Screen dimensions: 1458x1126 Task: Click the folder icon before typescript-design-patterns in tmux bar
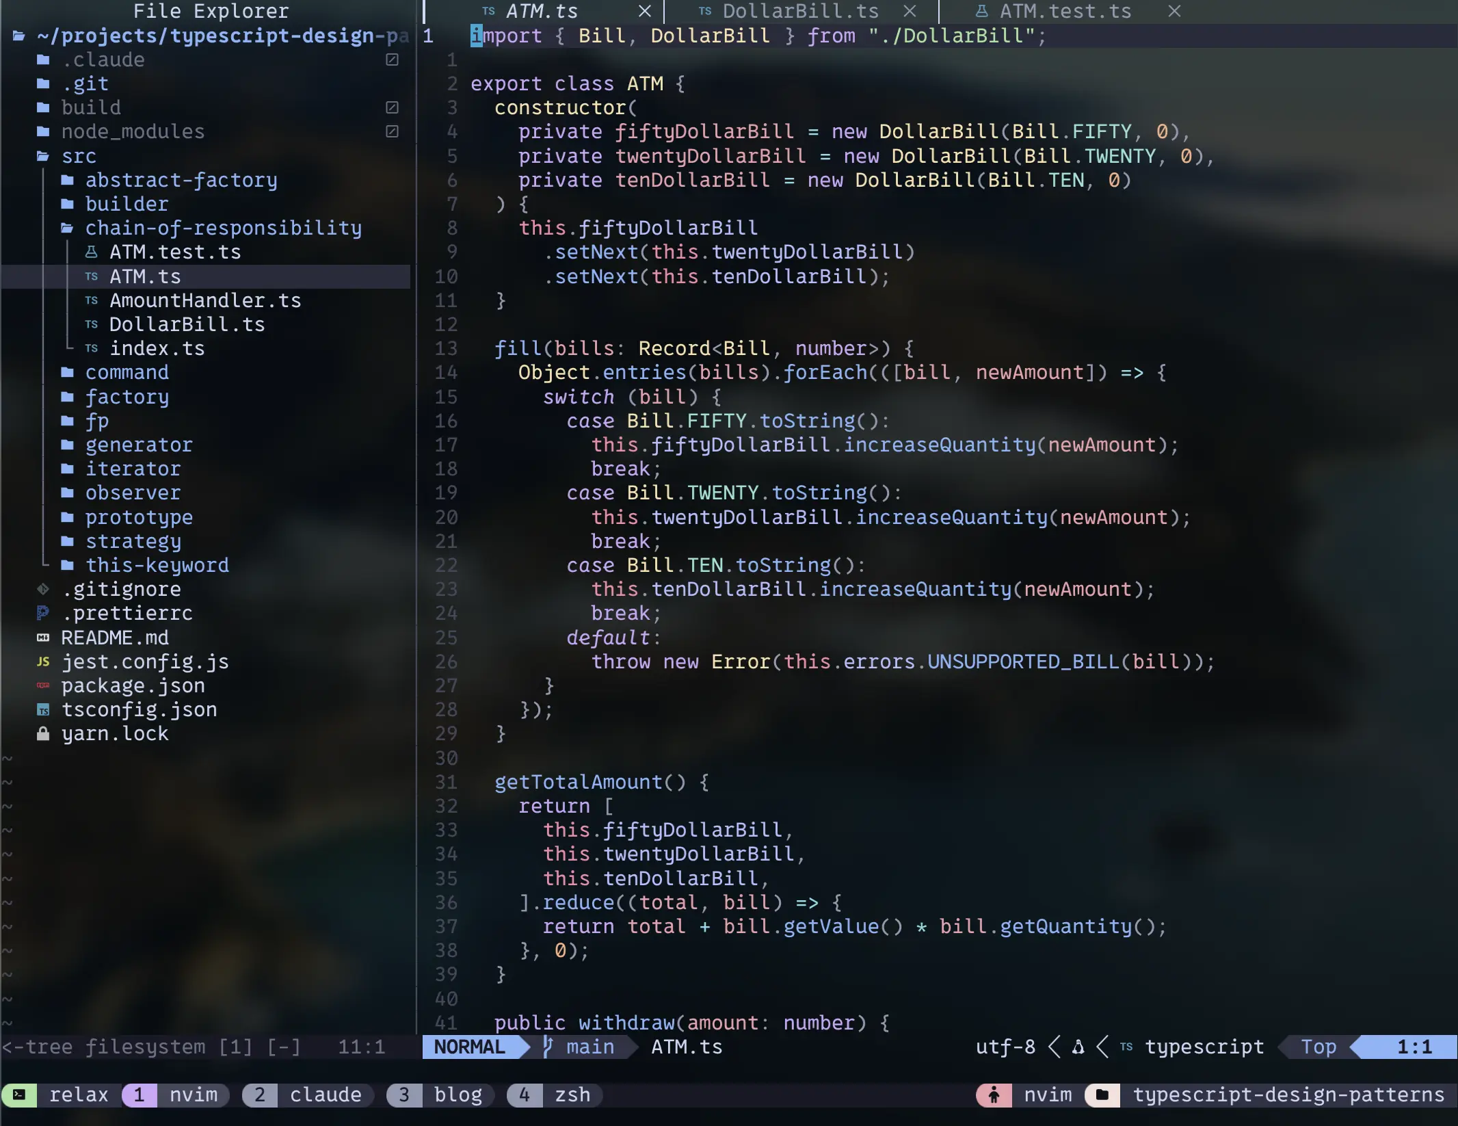pos(1102,1095)
